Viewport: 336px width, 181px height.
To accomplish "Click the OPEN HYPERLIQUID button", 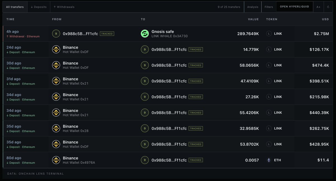I will tap(295, 7).
